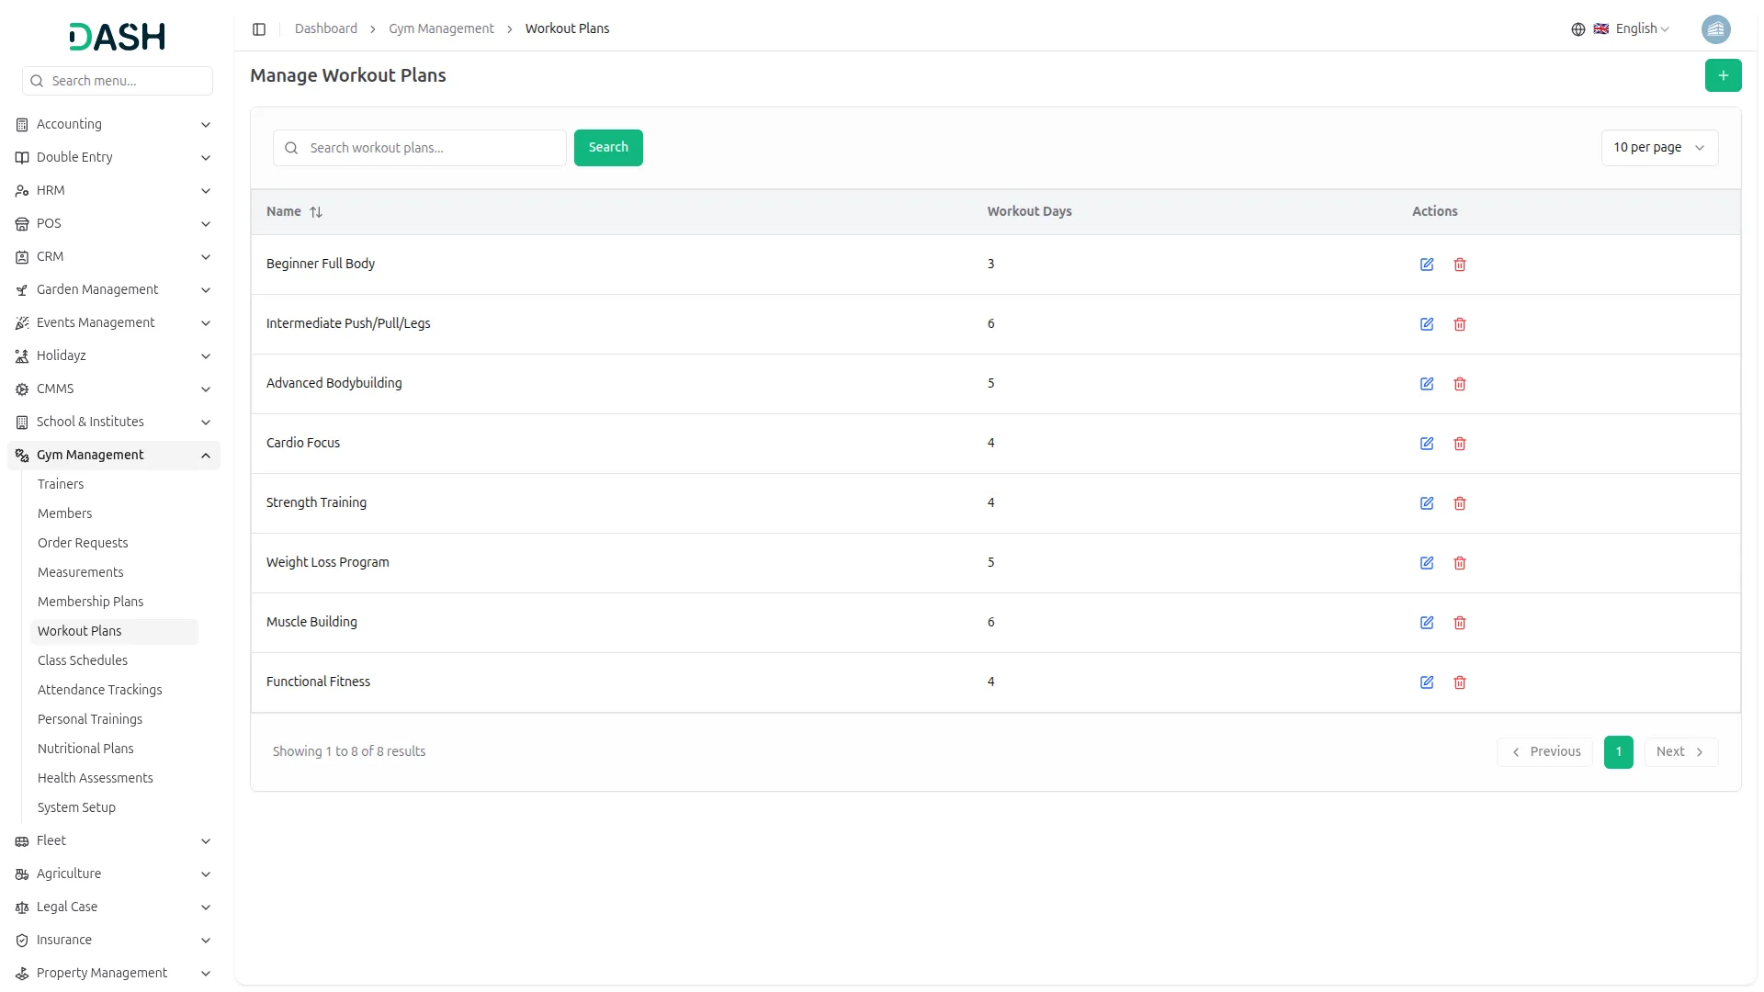Delete the Functional Fitness plan
The height and width of the screenshot is (992, 1764).
click(1459, 682)
